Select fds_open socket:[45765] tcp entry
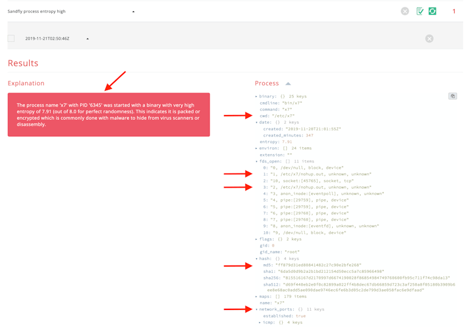This screenshot has height=327, width=468. tap(308, 181)
